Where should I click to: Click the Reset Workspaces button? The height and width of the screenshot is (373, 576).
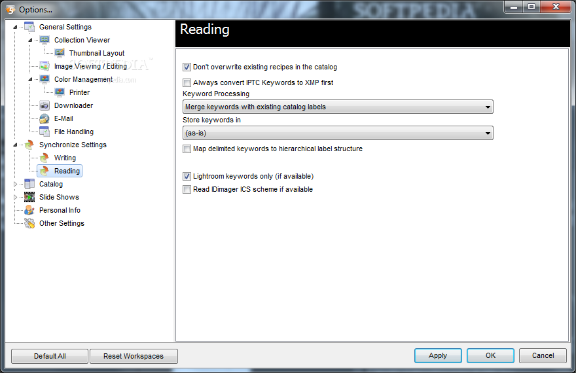[x=134, y=356]
